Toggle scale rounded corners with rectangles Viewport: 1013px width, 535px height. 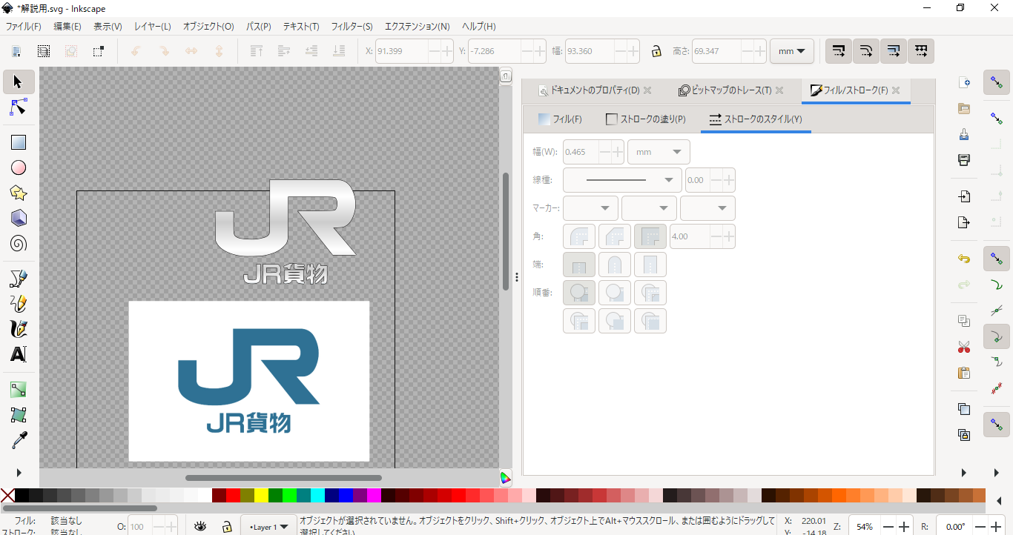click(x=865, y=51)
